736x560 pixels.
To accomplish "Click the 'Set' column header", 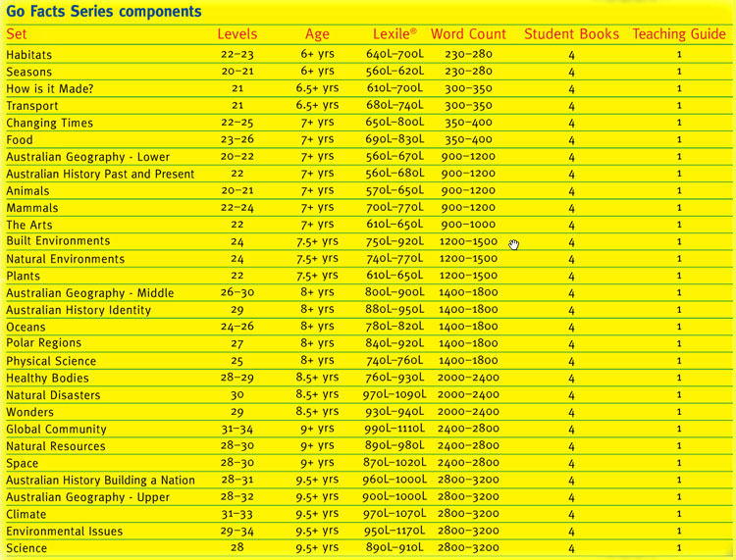I will 17,33.
